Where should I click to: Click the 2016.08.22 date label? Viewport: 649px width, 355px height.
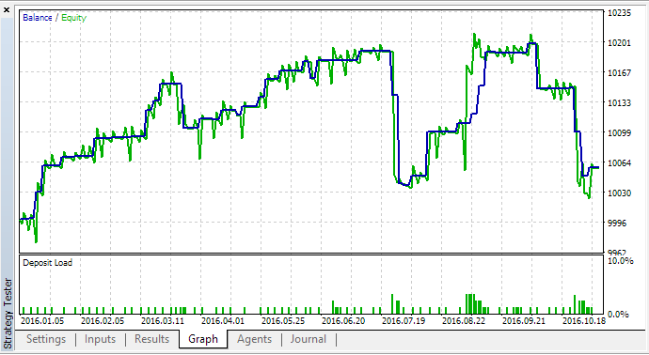[x=464, y=321]
